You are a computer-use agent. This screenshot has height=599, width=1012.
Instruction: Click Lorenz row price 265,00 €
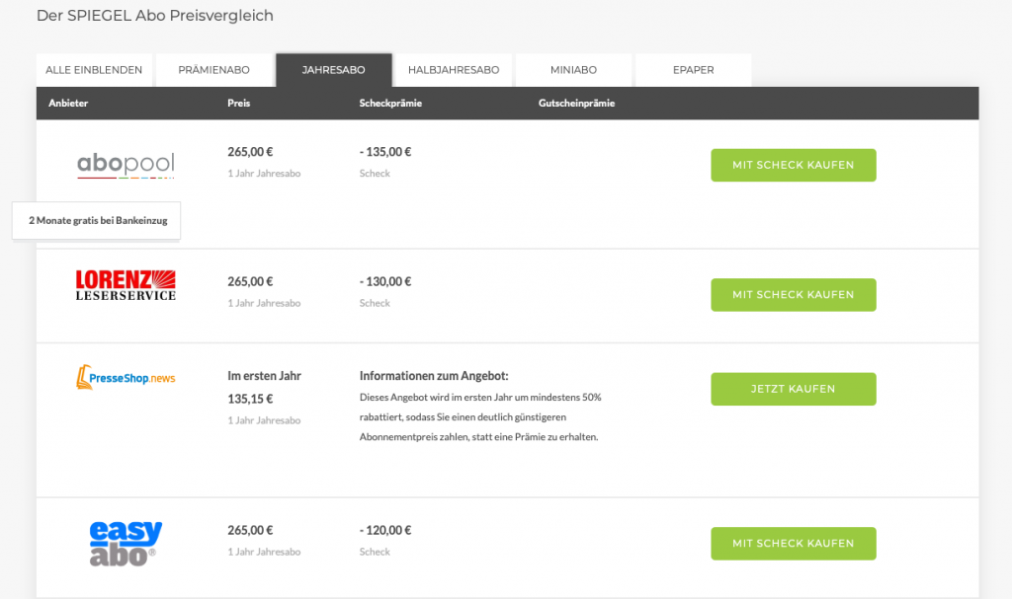[x=250, y=282]
